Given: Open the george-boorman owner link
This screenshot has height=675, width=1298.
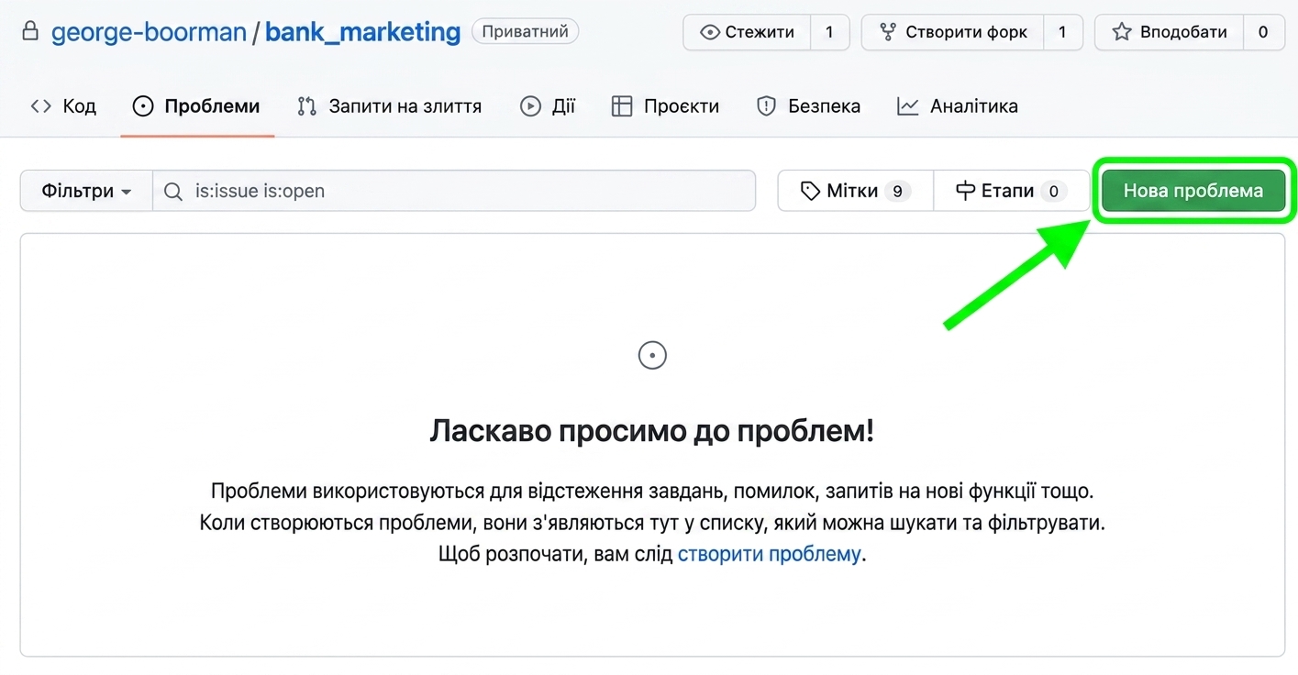Looking at the screenshot, I should 149,32.
